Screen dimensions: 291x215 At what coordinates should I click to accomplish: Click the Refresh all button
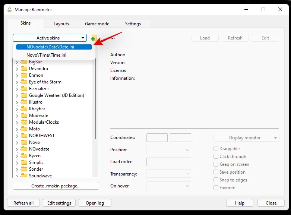coord(23,203)
